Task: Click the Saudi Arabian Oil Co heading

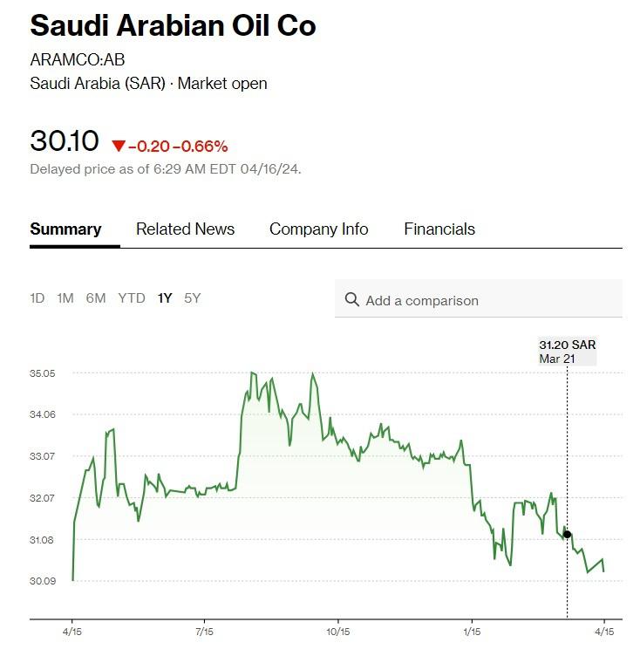Action: click(173, 26)
